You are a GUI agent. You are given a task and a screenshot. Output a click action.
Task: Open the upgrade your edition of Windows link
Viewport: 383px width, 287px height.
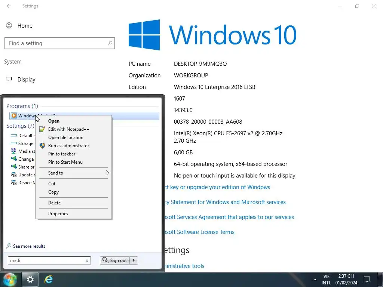tap(218, 187)
